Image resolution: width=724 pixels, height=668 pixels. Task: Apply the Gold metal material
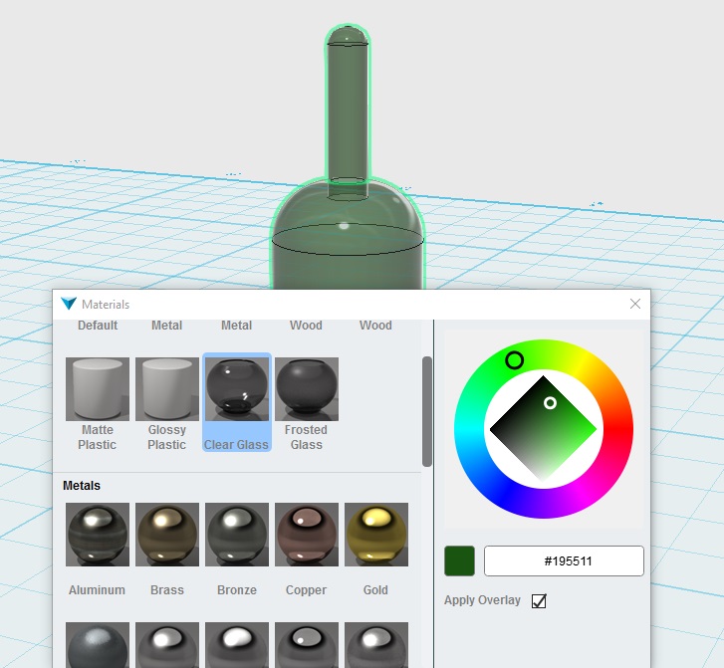(x=376, y=535)
